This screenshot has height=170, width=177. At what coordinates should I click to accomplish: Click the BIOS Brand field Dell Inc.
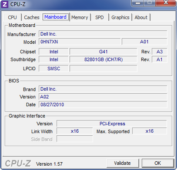point(103,89)
